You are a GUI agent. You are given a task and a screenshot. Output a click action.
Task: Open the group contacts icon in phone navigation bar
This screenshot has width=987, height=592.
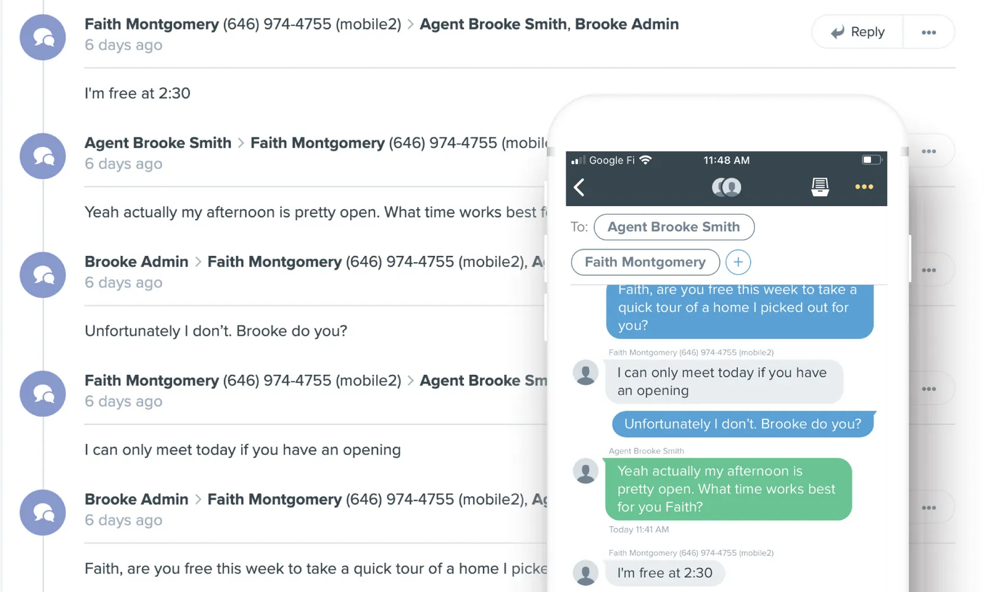(x=727, y=187)
